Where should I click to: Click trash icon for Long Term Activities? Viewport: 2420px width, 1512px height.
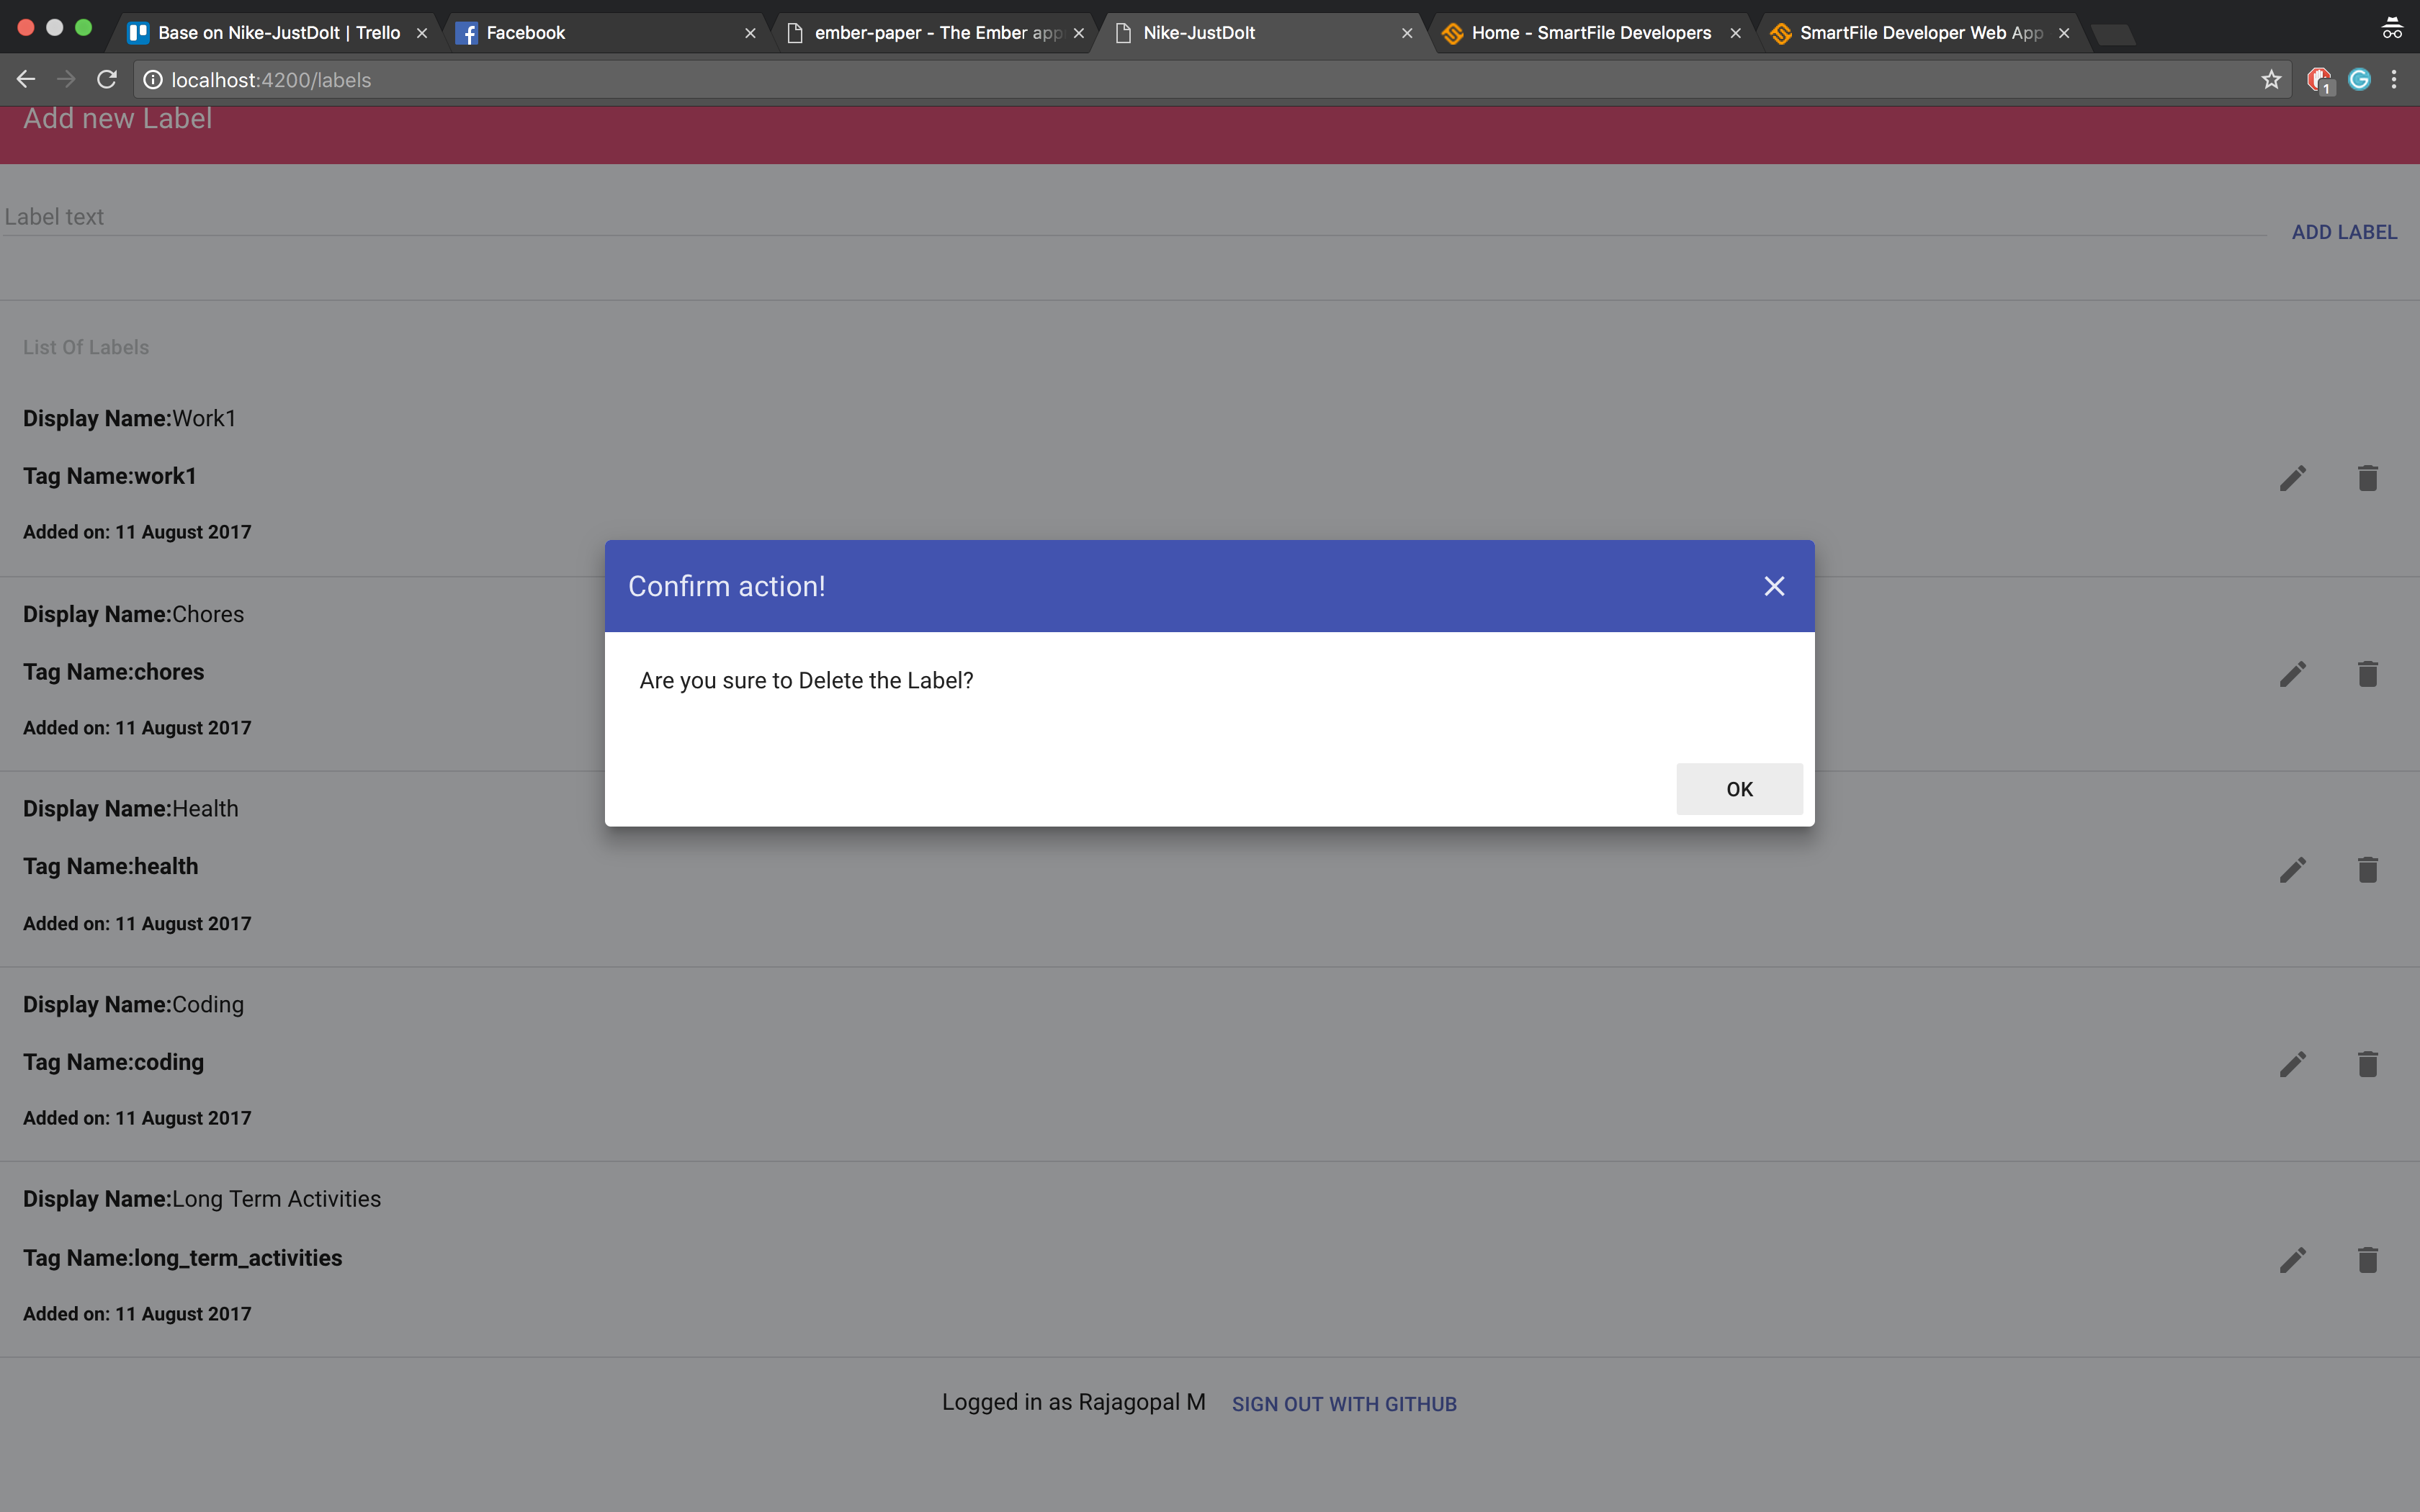click(2367, 1260)
